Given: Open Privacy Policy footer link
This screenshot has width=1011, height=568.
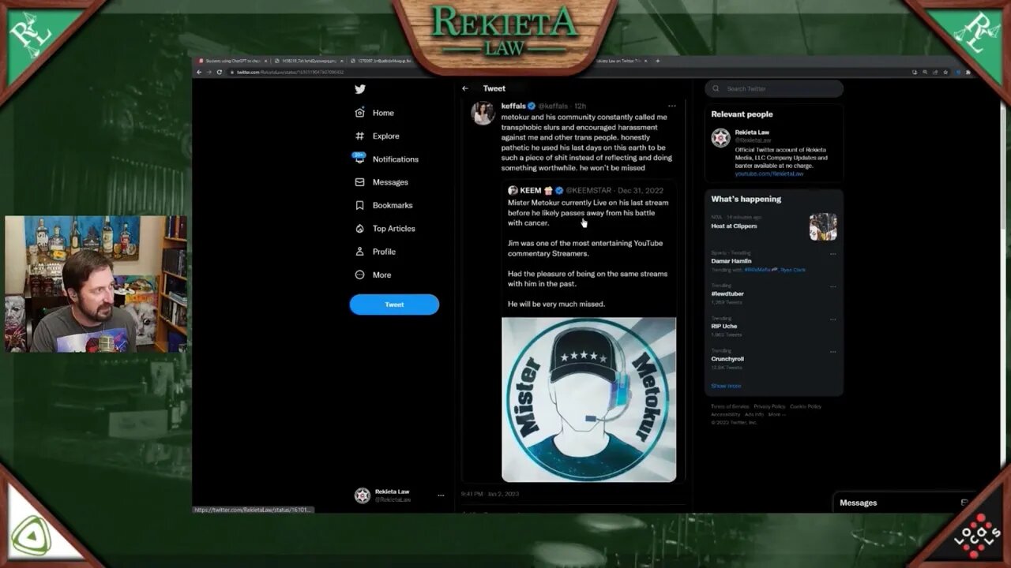Looking at the screenshot, I should tap(769, 406).
